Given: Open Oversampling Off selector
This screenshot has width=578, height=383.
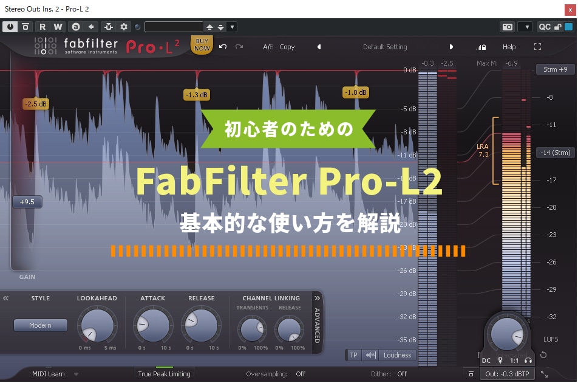Looking at the screenshot, I should click(301, 374).
